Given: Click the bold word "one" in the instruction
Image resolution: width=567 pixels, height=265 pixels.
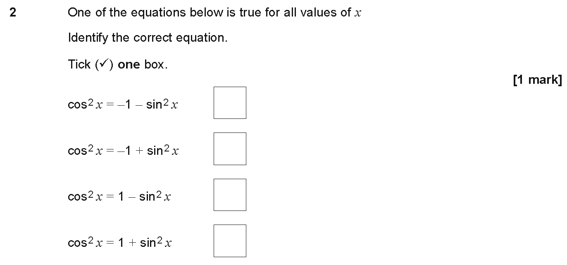Looking at the screenshot, I should (129, 65).
